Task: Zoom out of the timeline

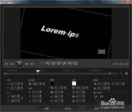Action: point(121,73)
